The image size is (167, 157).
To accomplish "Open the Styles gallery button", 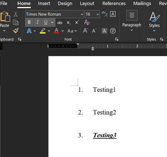I will point(154,22).
